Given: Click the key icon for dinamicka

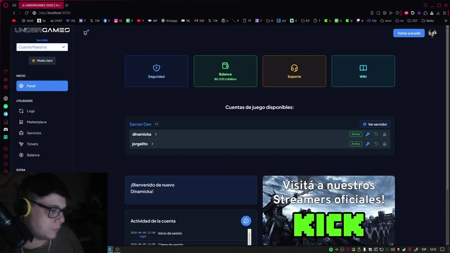Looking at the screenshot, I should click(368, 134).
